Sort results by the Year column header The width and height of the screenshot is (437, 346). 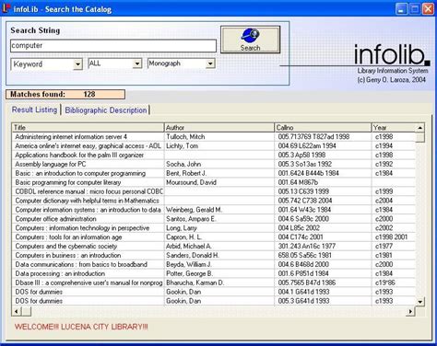[x=394, y=128]
